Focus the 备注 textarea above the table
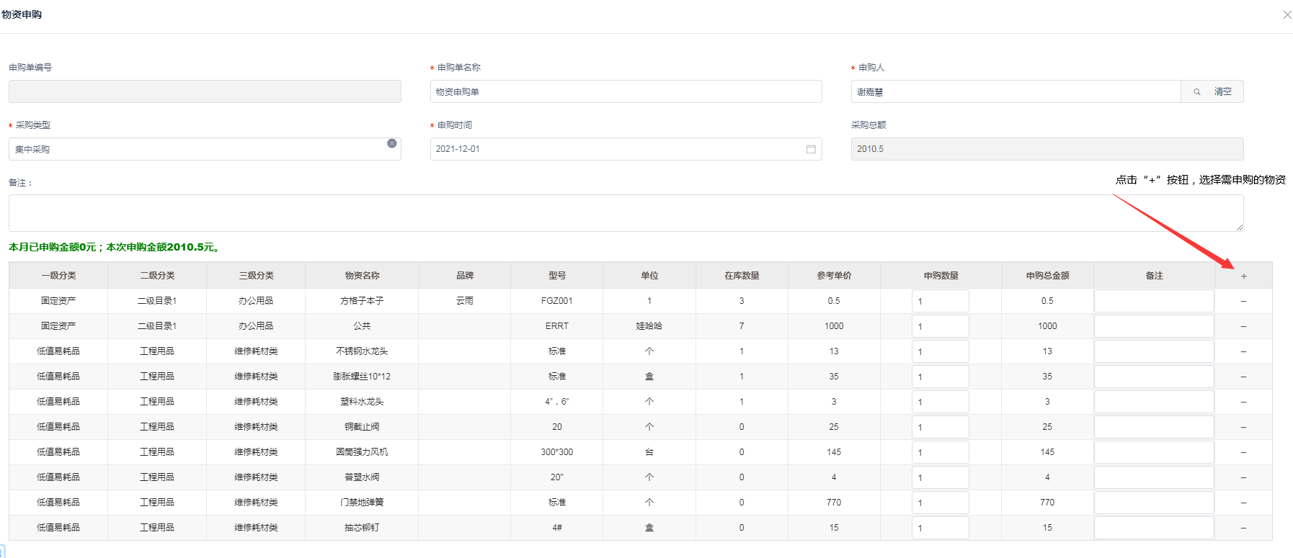The width and height of the screenshot is (1293, 558). coord(626,213)
